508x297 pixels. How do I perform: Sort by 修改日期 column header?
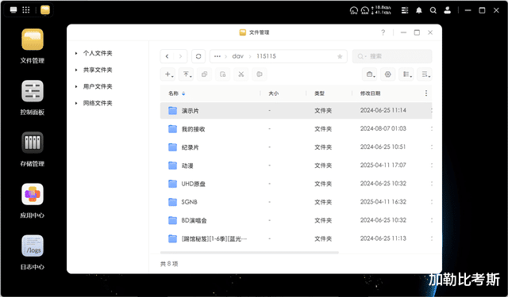371,93
